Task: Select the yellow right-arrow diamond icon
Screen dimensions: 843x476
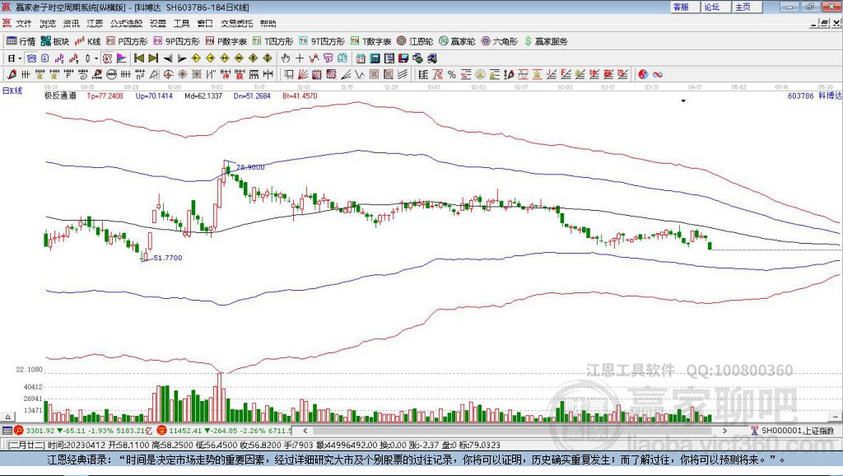Action: (x=210, y=58)
